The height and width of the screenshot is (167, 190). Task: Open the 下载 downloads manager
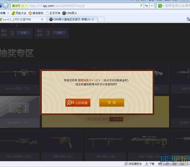pyautogui.click(x=150, y=164)
